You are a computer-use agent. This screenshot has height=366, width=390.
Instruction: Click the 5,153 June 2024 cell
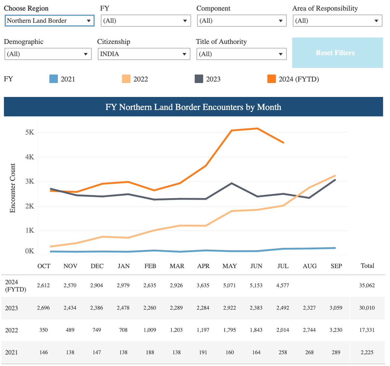pos(256,286)
